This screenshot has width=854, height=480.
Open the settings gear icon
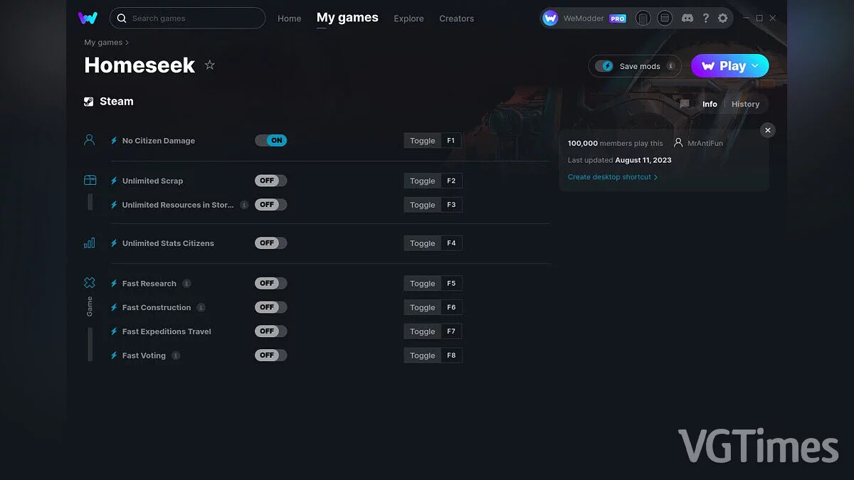point(723,18)
